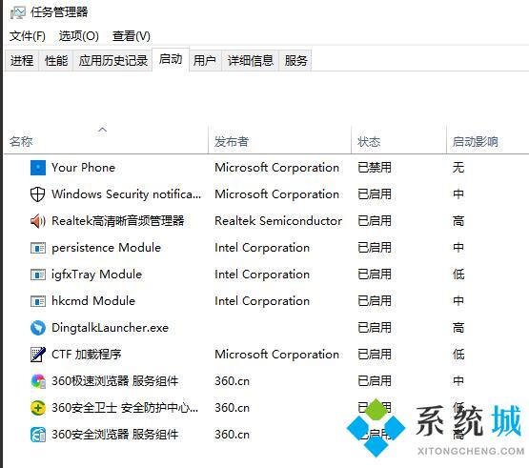The width and height of the screenshot is (529, 468).
Task: Click the 已禁用 status of Your Phone
Action: (375, 168)
